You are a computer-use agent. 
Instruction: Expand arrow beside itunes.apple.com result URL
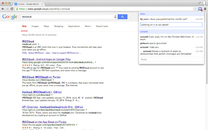coord(77,125)
